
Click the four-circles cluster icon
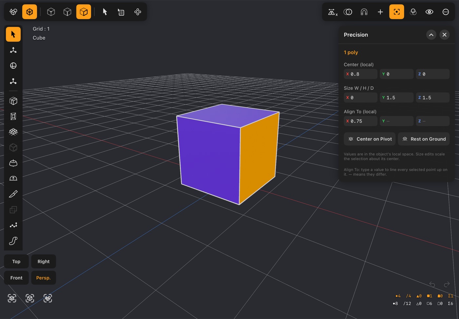coord(138,12)
